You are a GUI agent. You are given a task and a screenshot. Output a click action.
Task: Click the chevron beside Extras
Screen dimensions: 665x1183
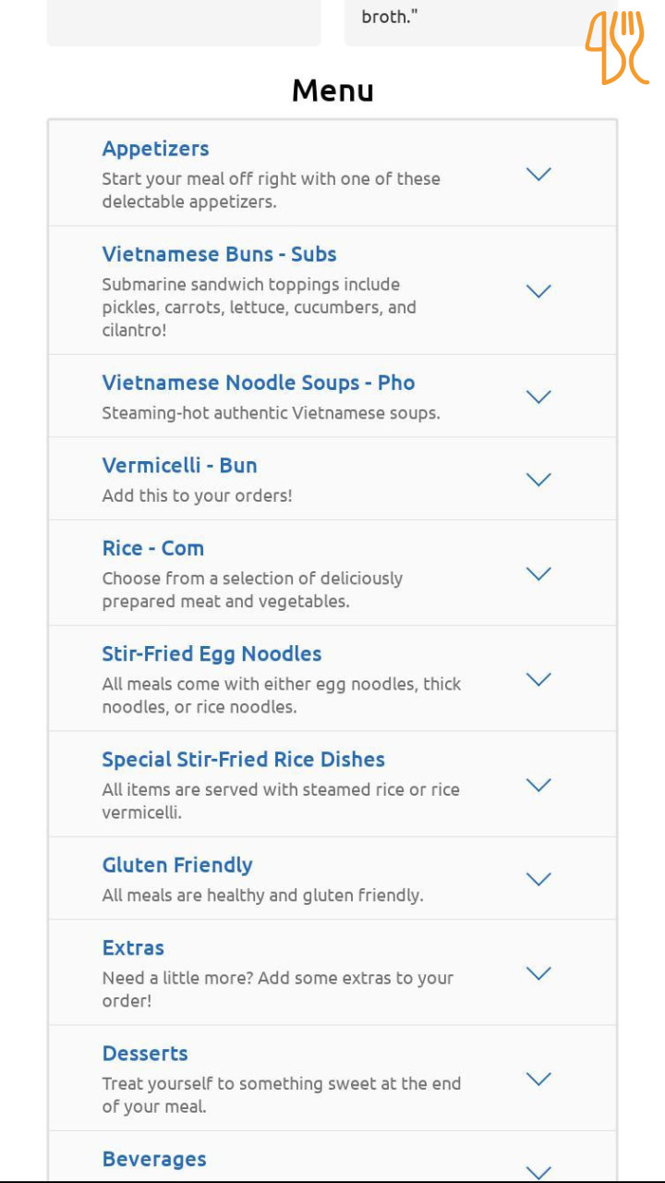(x=538, y=973)
